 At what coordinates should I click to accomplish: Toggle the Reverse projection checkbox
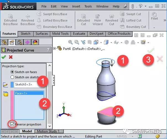coord(12,124)
